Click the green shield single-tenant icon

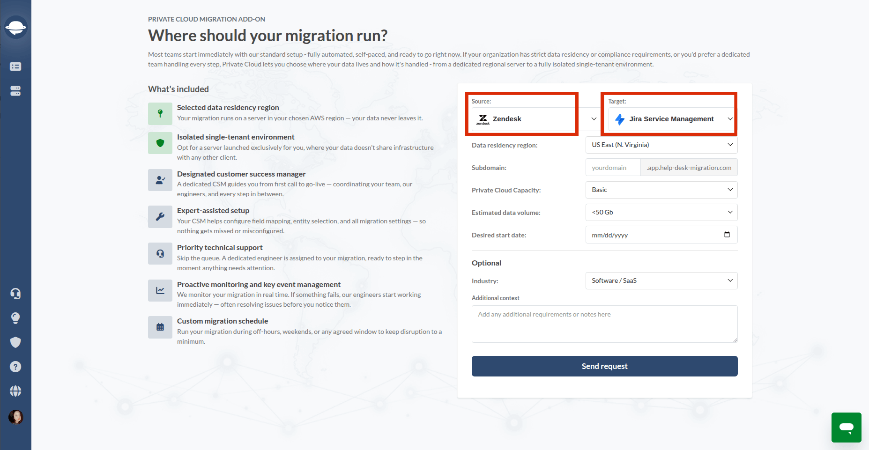pos(160,143)
